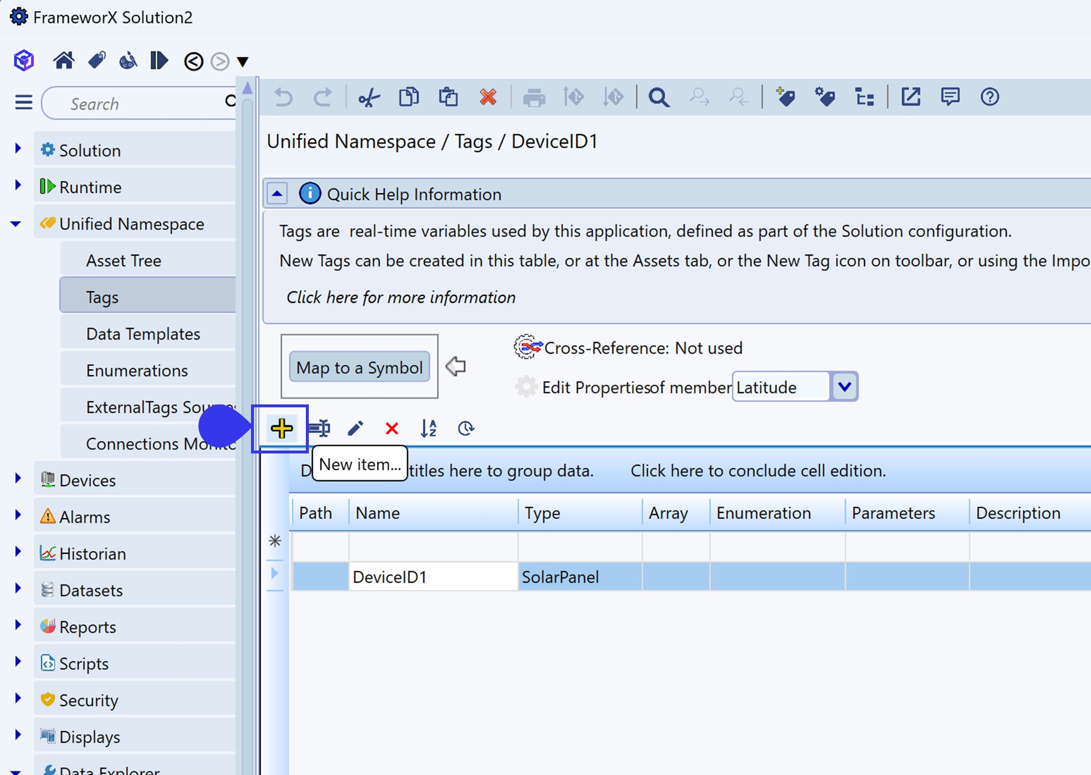
Task: Open Enumerations in sidebar
Action: 148,371
